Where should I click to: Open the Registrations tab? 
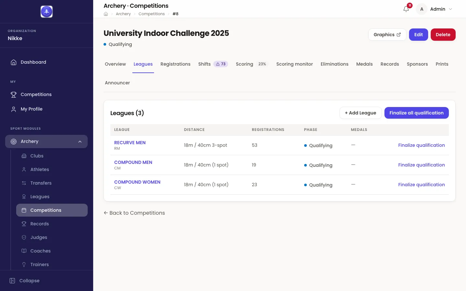[175, 64]
